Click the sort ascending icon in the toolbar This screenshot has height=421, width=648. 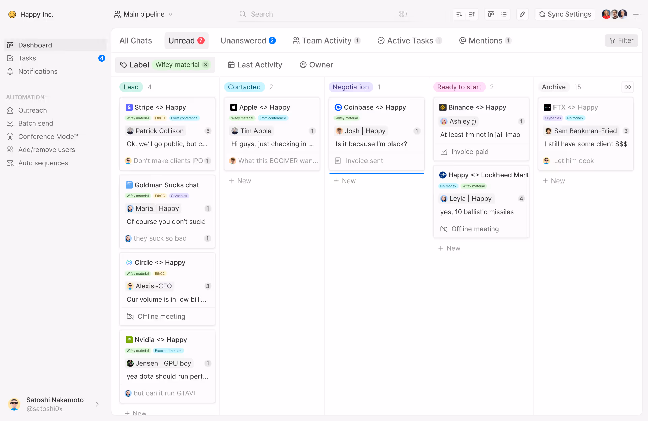tap(472, 14)
